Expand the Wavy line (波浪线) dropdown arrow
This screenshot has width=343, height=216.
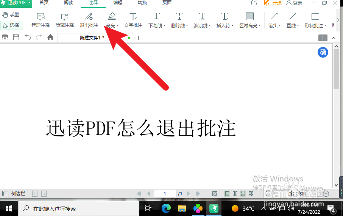(210, 26)
